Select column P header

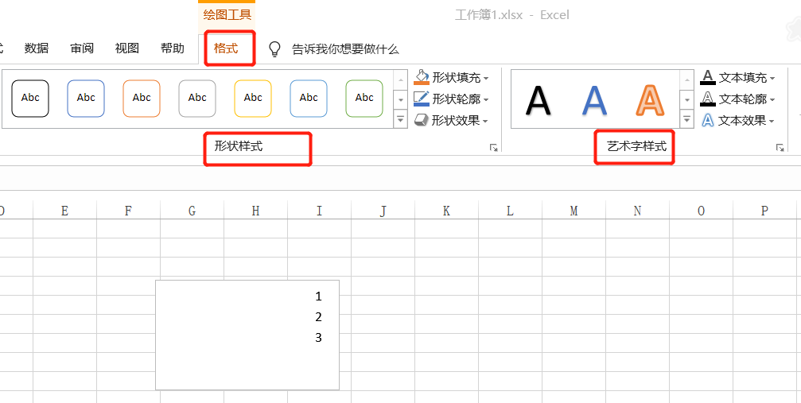click(x=764, y=211)
